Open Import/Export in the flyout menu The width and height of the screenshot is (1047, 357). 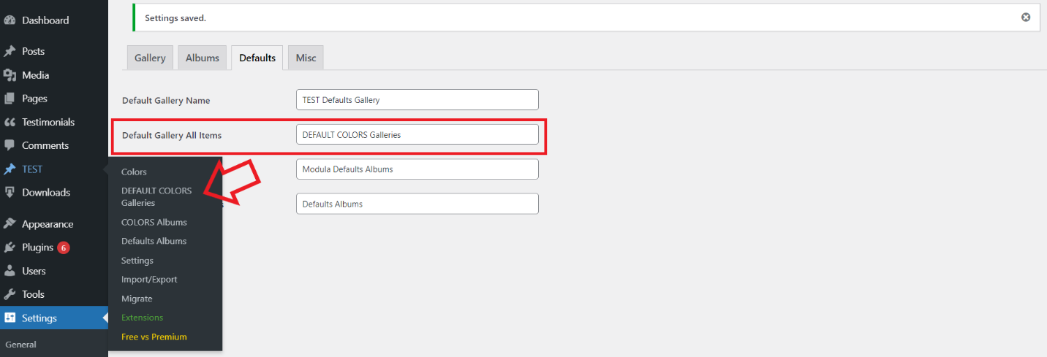[149, 280]
